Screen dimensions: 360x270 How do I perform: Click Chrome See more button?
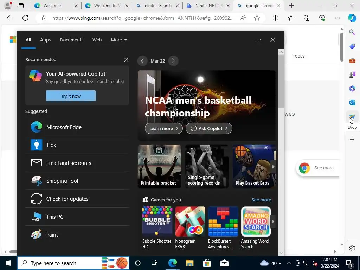(x=318, y=168)
